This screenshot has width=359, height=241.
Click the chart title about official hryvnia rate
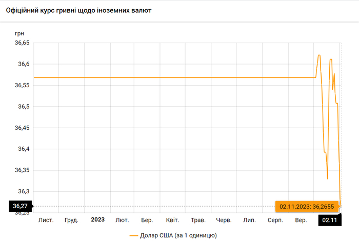[x=78, y=11]
